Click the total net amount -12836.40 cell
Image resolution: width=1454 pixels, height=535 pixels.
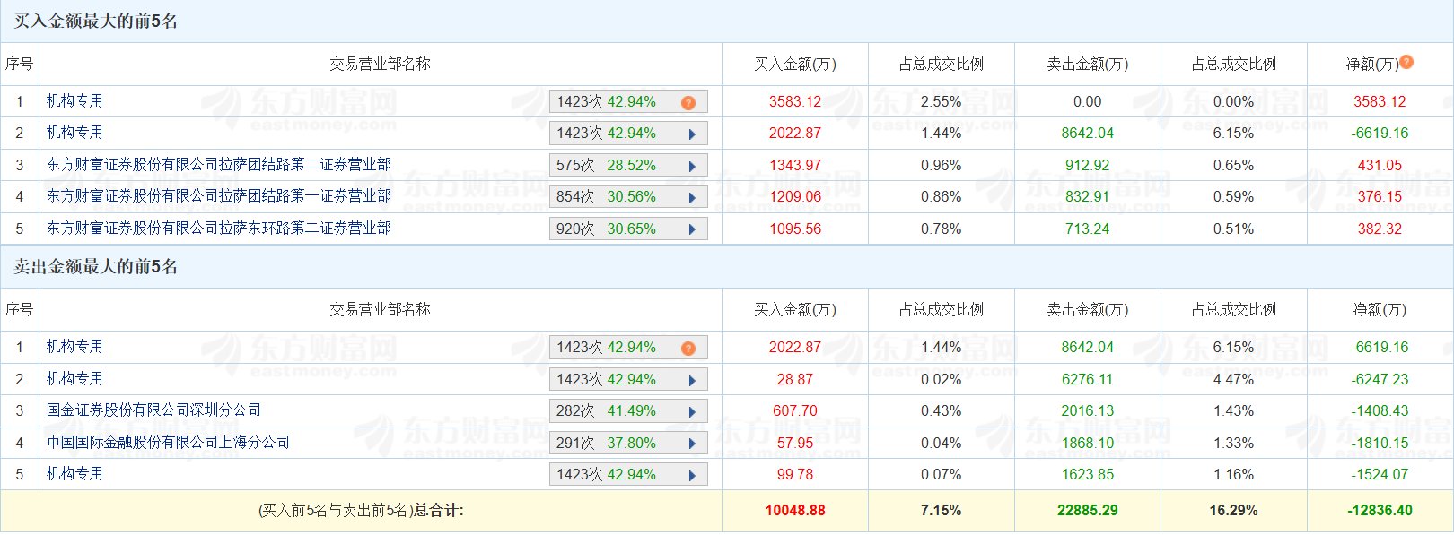1380,510
